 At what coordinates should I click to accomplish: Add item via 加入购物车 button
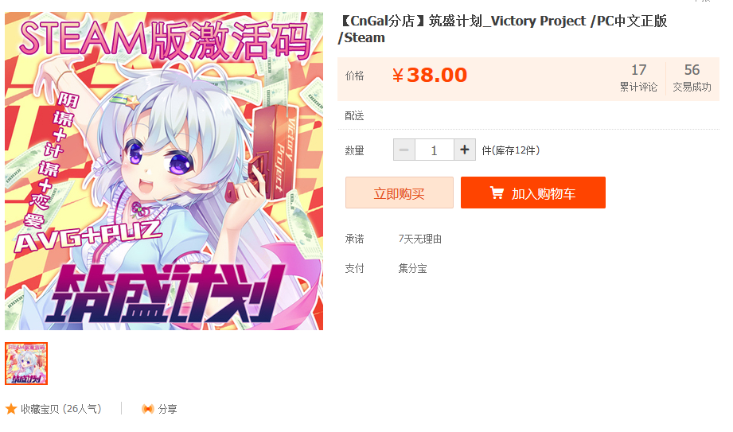533,193
